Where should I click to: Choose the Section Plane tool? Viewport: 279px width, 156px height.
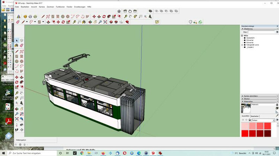tap(22, 130)
